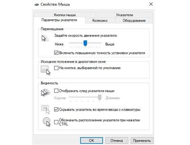Click the hide-pointer-while-typing icon

pos(46,109)
